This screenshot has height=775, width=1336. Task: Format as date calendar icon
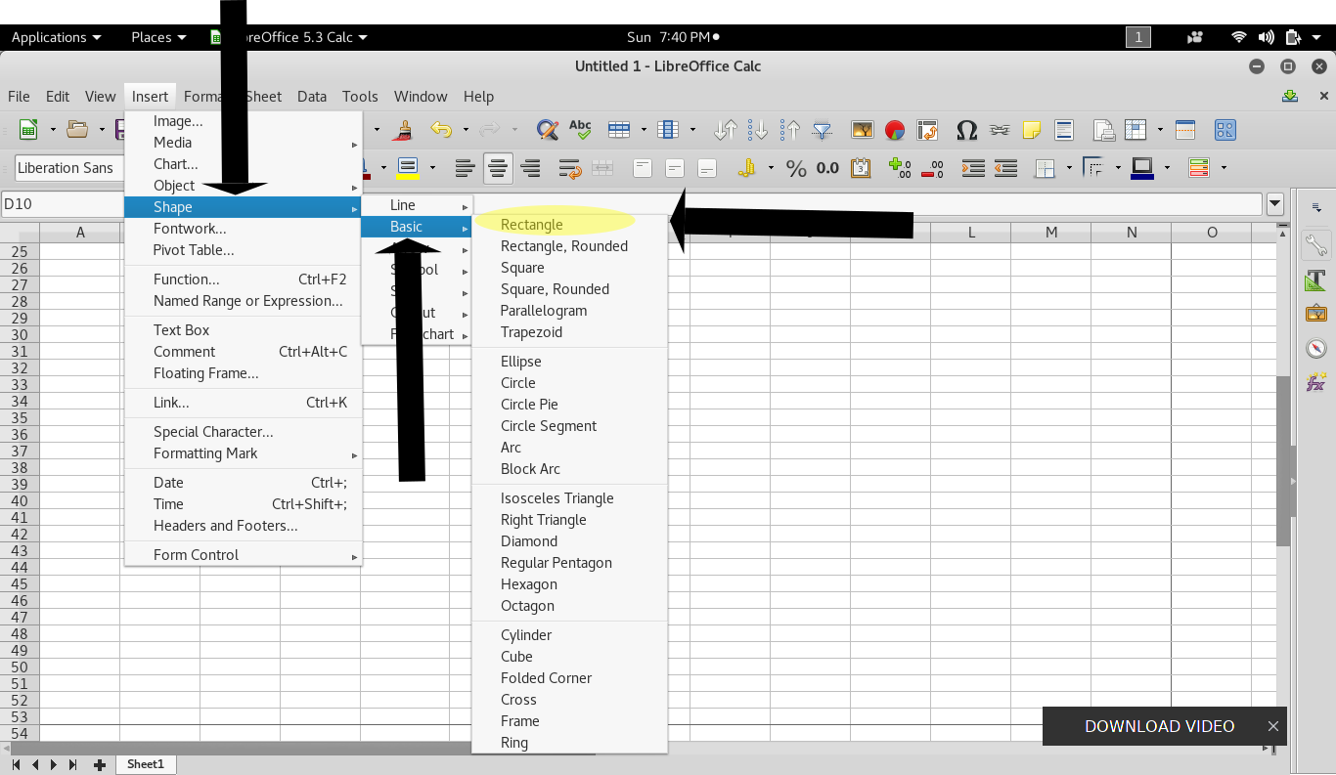tap(861, 168)
